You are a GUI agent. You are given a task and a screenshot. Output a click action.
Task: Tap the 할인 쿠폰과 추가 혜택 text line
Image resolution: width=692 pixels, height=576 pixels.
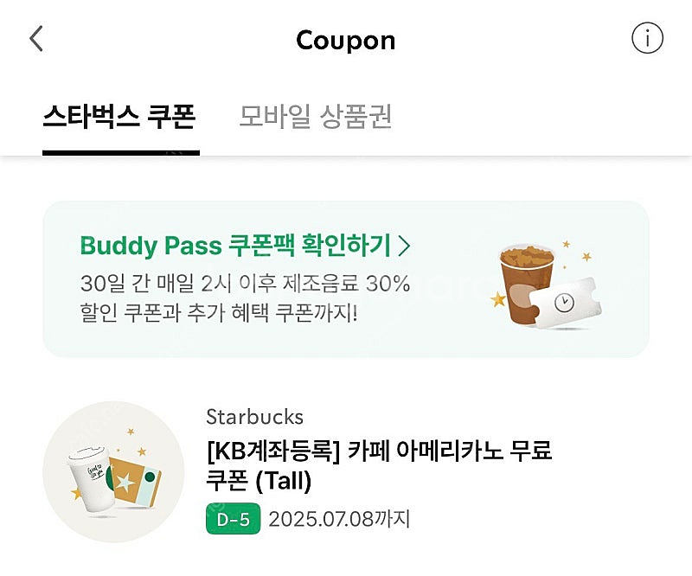click(x=216, y=311)
